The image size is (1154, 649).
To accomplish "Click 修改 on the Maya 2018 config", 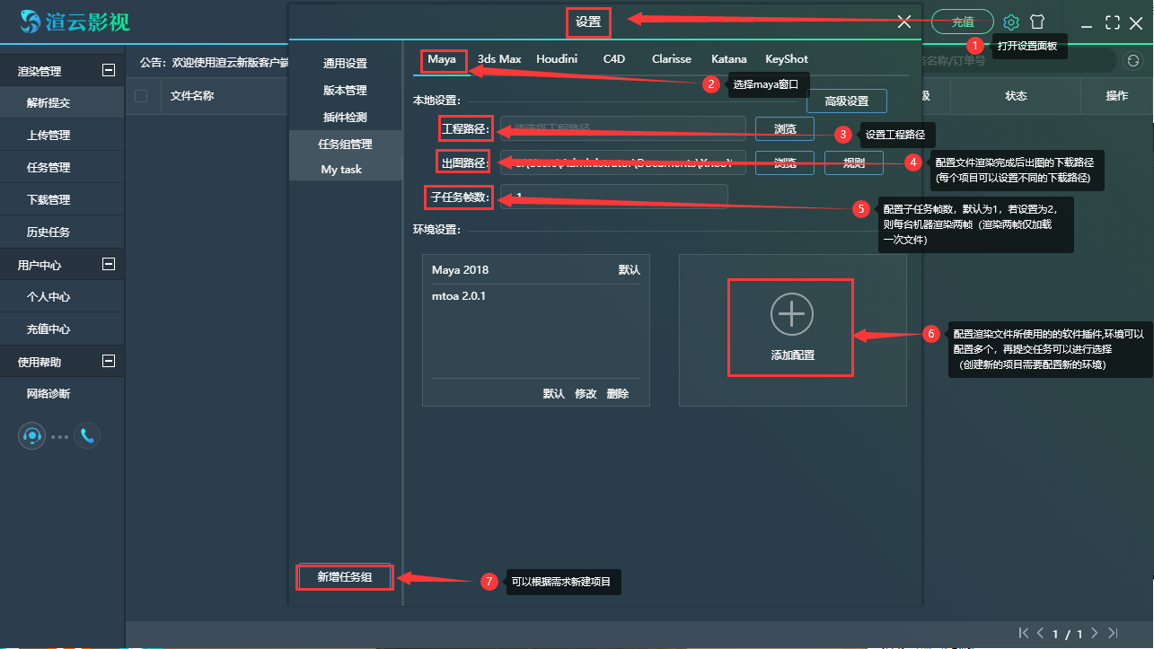I will 586,394.
